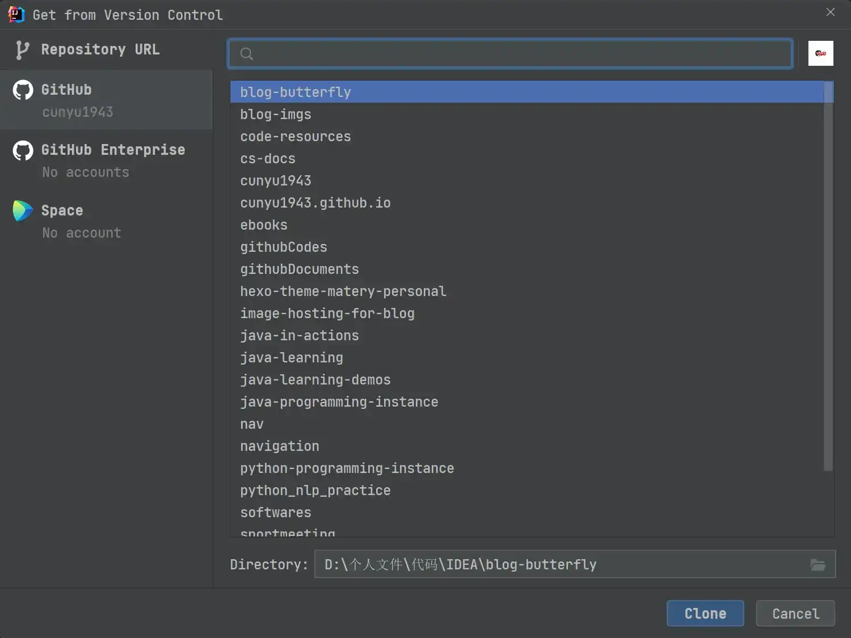The image size is (851, 638).
Task: Click the IntelliJ IDEA logo in title bar
Action: [16, 14]
